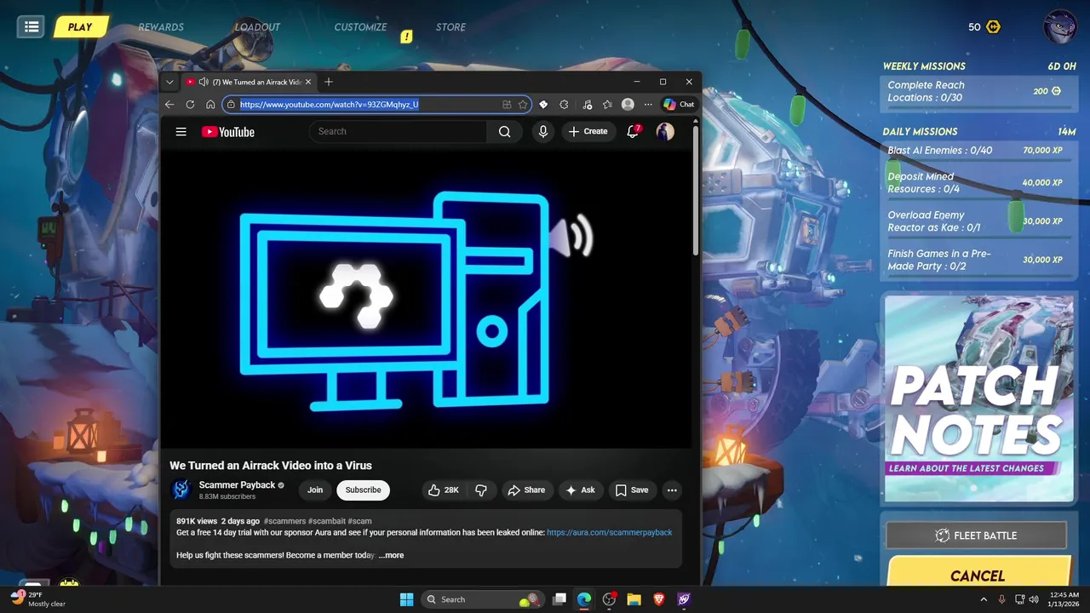1090x613 pixels.
Task: Click the Ask button under video
Action: [x=580, y=490]
